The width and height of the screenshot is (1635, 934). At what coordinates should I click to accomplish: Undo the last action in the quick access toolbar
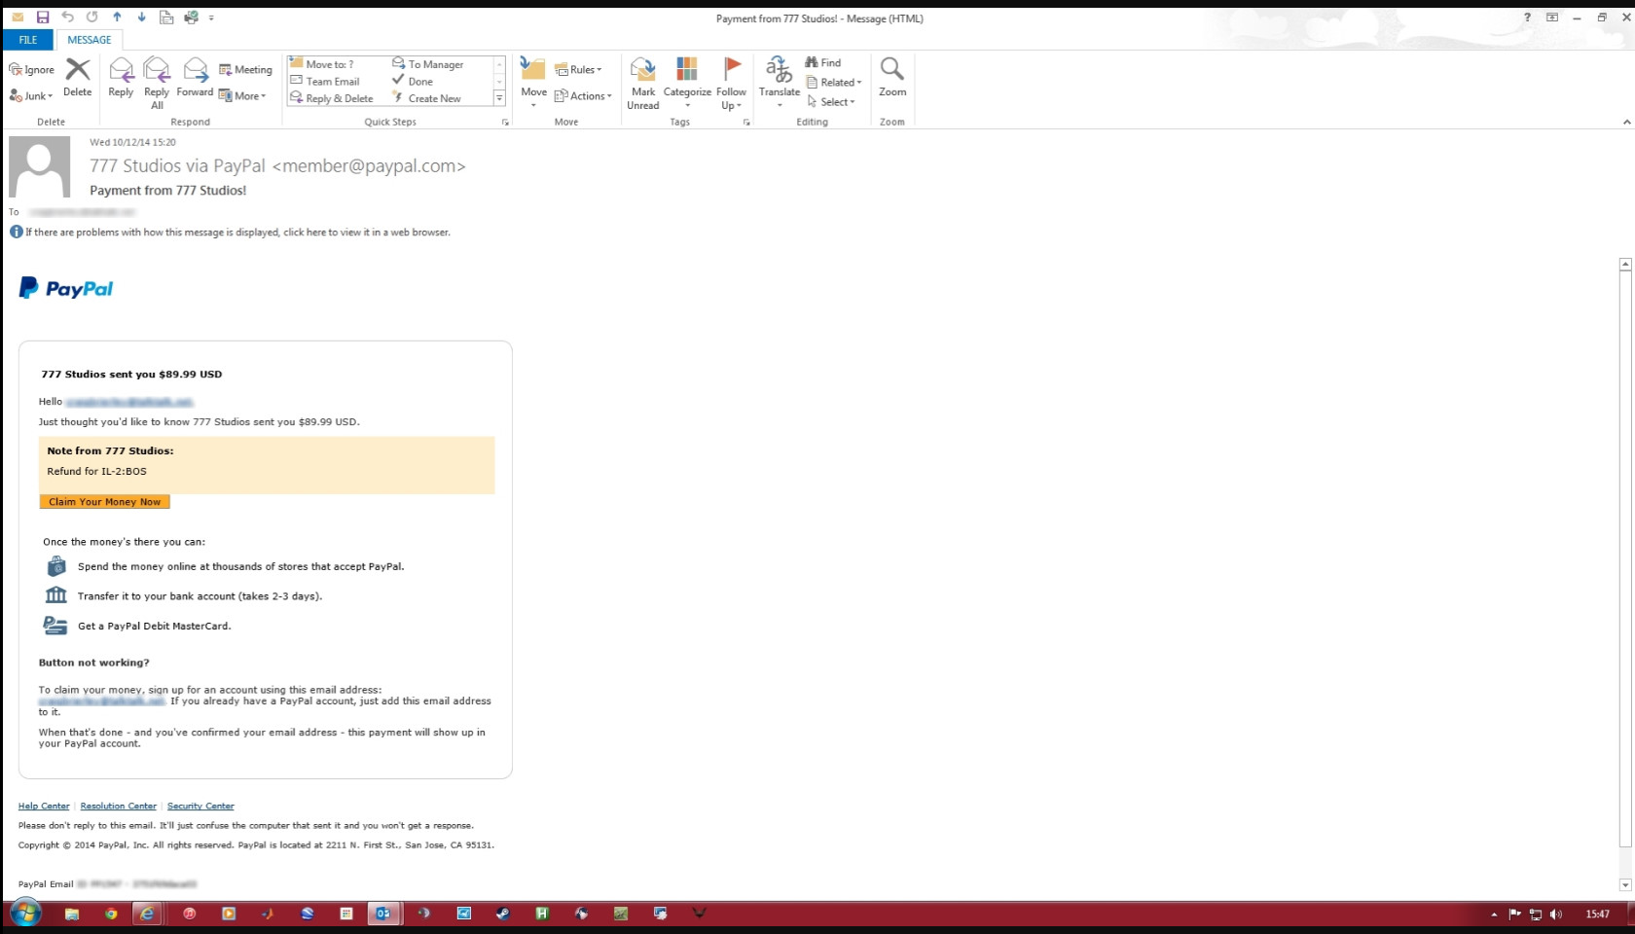[67, 18]
